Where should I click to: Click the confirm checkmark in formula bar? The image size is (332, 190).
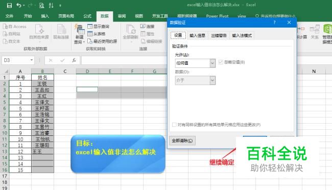(x=62, y=60)
